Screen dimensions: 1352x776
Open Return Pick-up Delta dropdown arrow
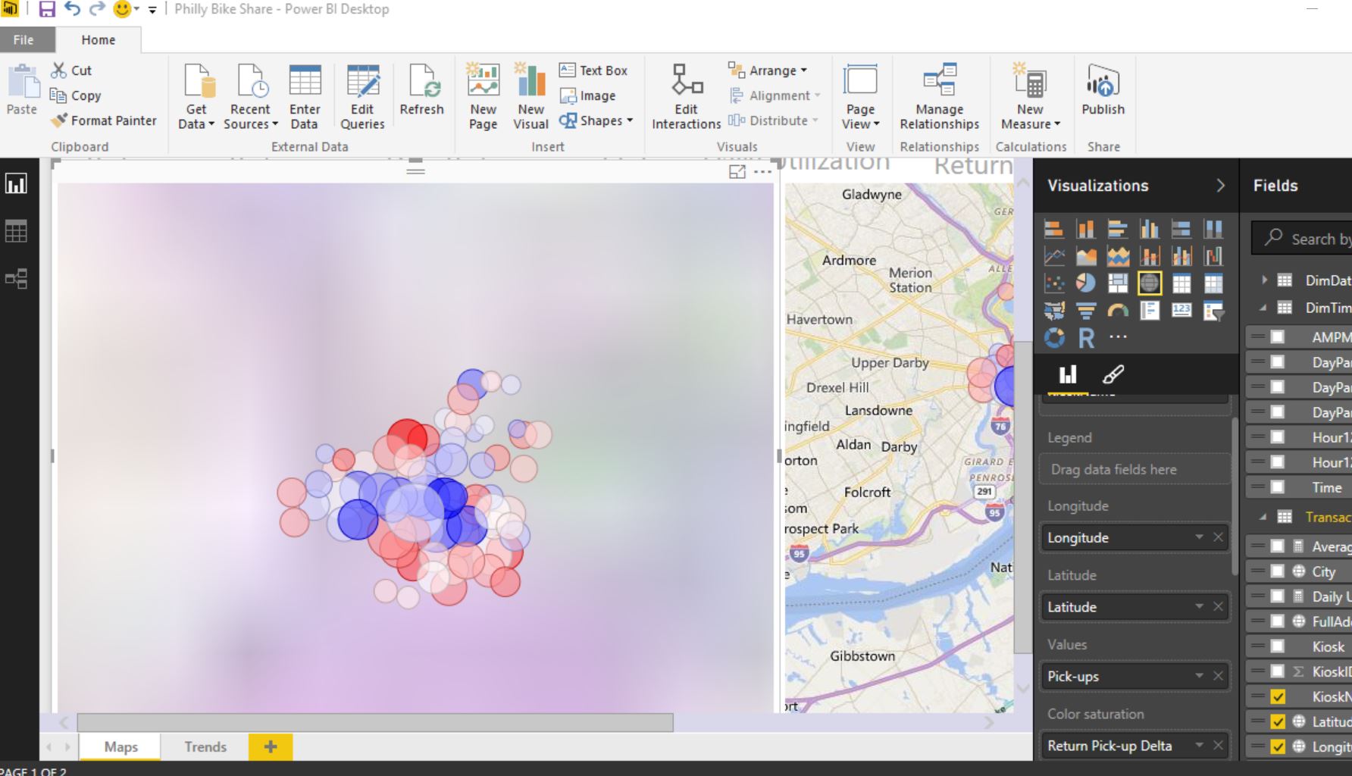[1199, 746]
